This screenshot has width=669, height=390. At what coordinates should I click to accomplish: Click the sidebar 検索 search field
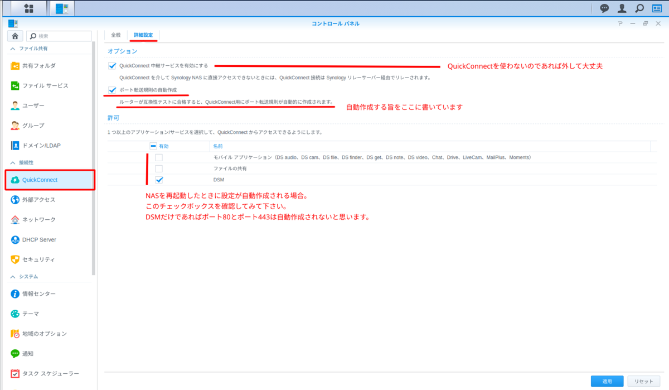click(59, 36)
